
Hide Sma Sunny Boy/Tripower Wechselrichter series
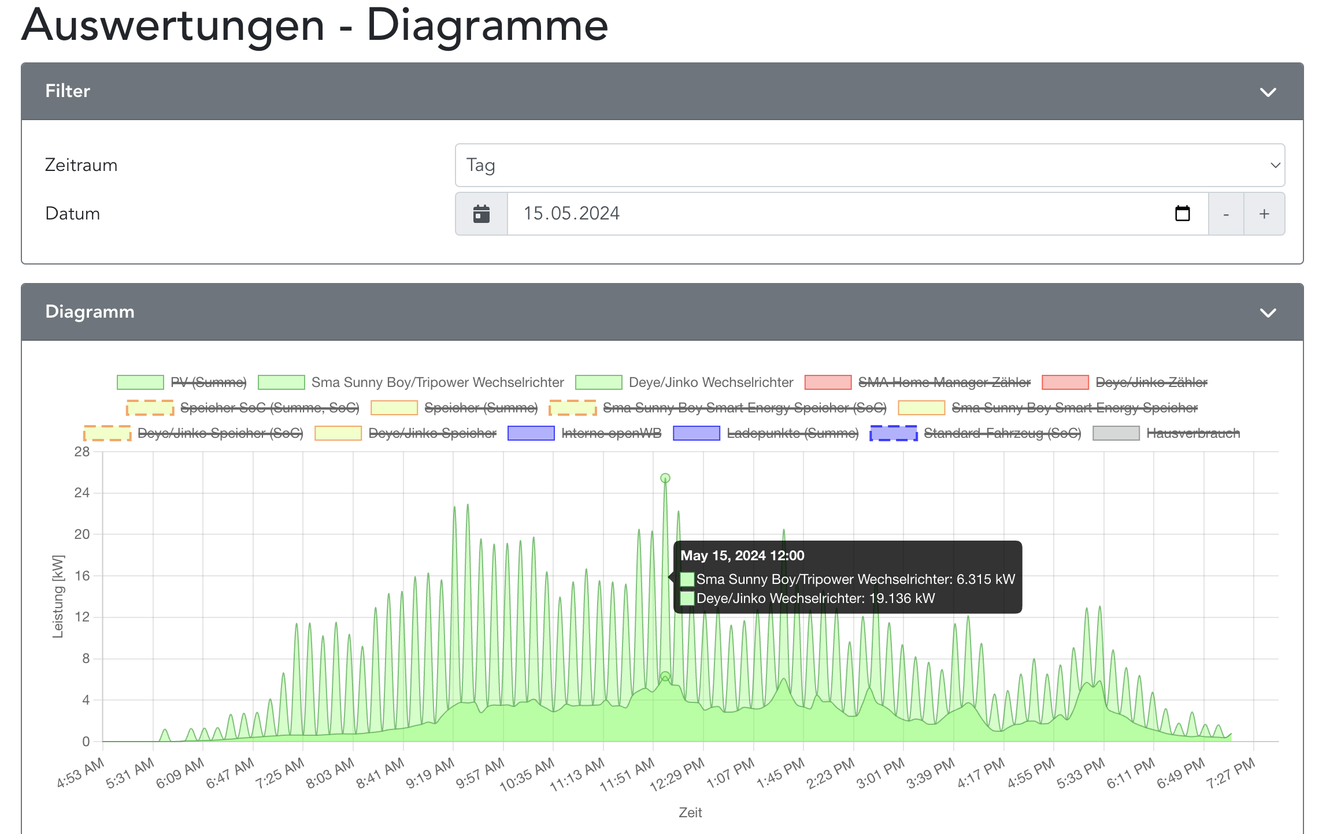coord(437,382)
